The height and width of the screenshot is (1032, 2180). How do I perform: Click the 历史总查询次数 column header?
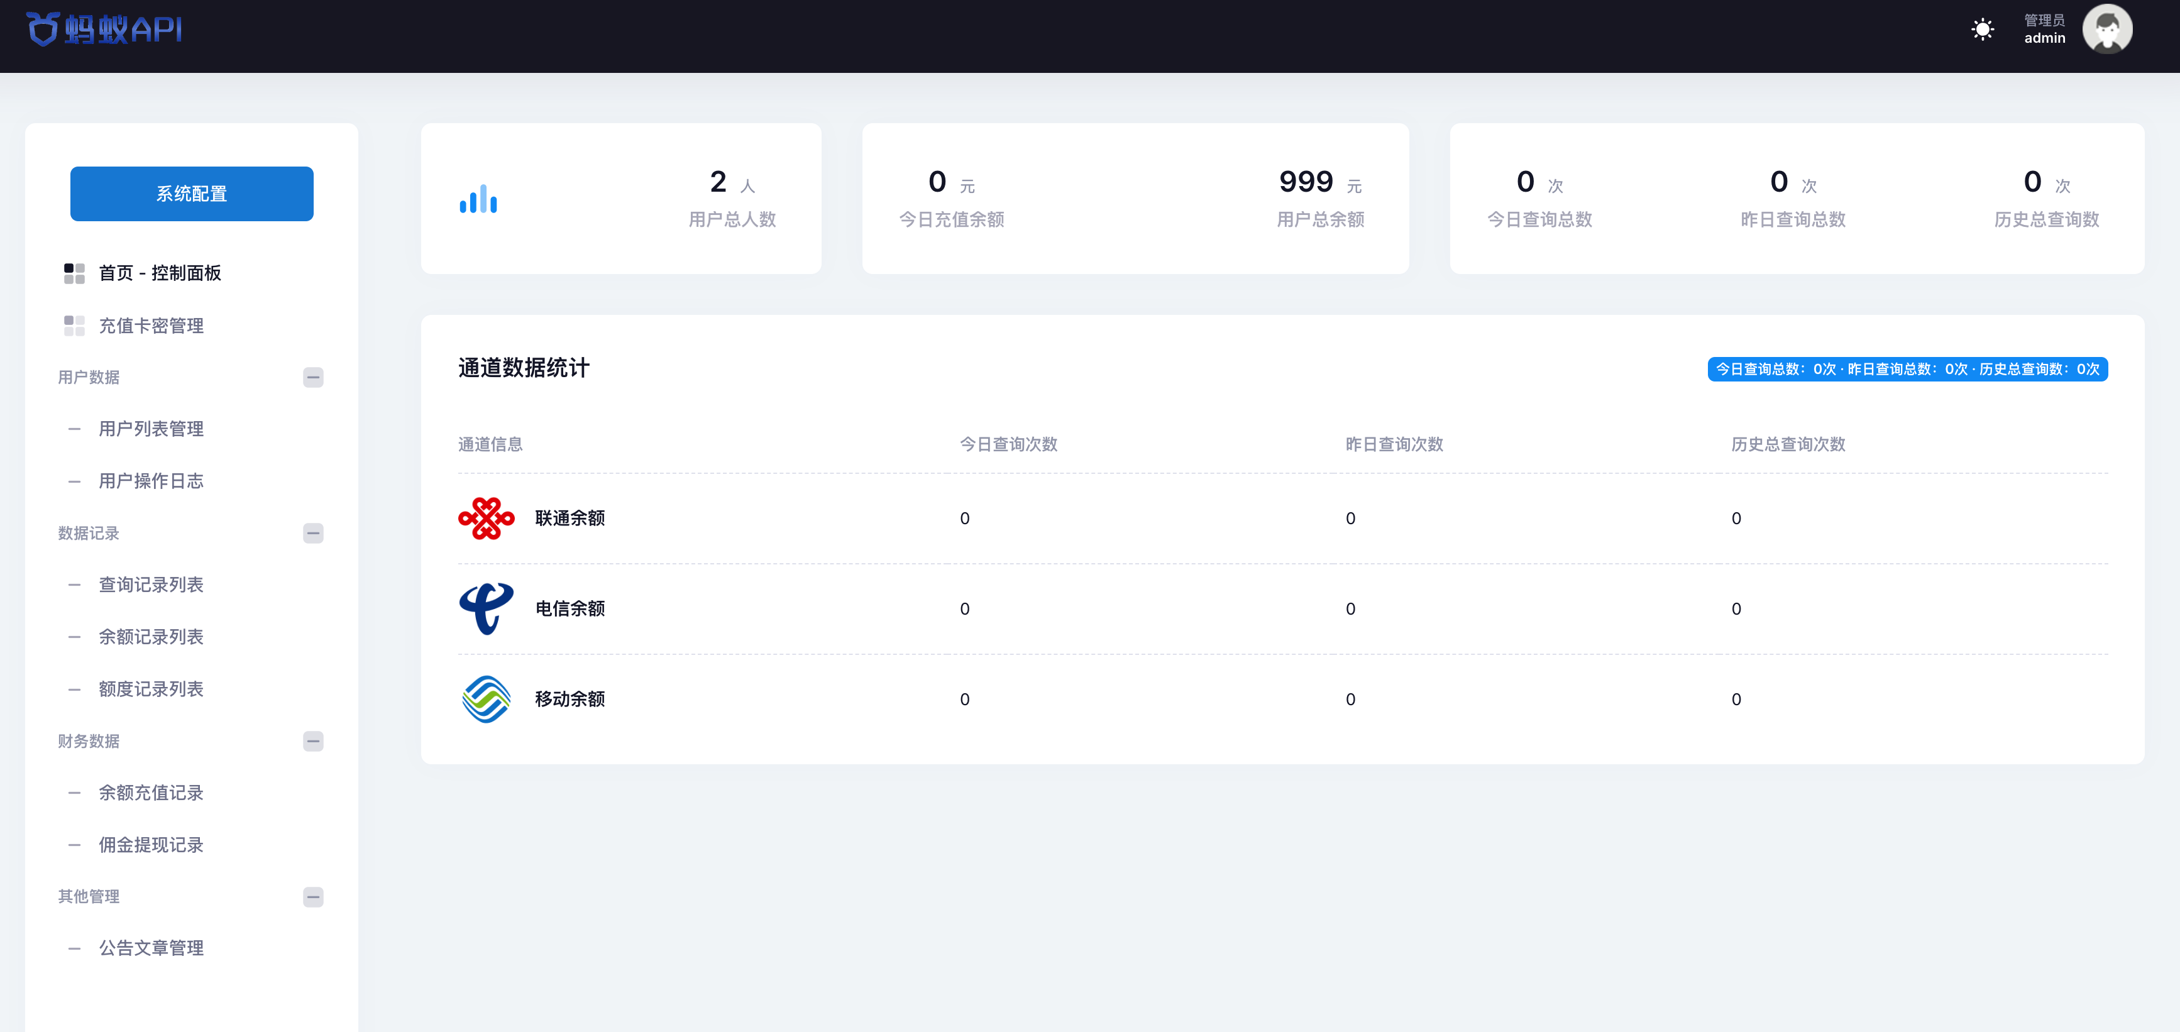[1787, 445]
